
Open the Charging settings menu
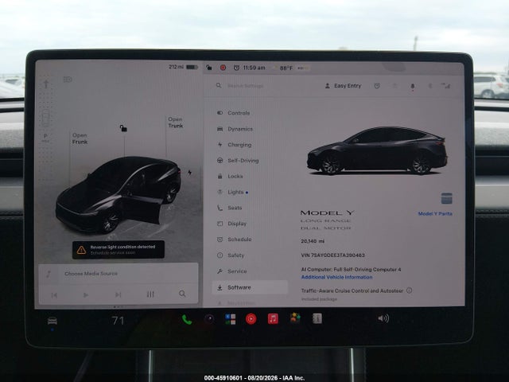click(239, 145)
